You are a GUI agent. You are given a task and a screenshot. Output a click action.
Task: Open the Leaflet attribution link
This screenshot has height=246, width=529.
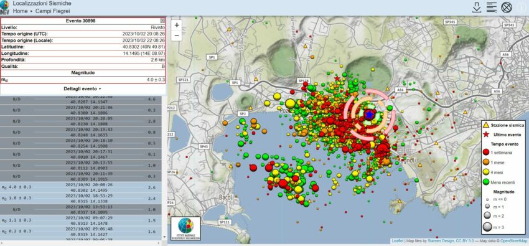pyautogui.click(x=398, y=241)
